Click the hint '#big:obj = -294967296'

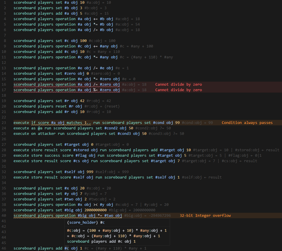pos(147,216)
